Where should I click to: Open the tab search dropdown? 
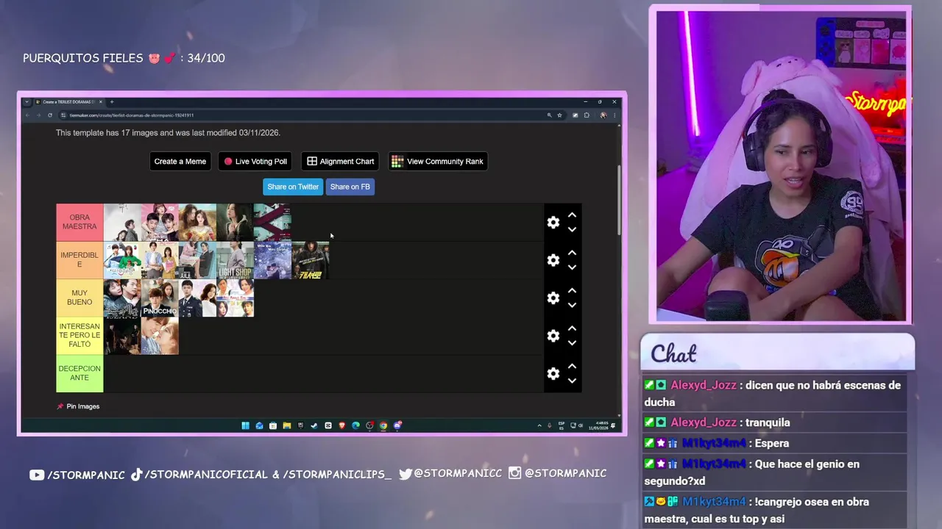coord(26,102)
